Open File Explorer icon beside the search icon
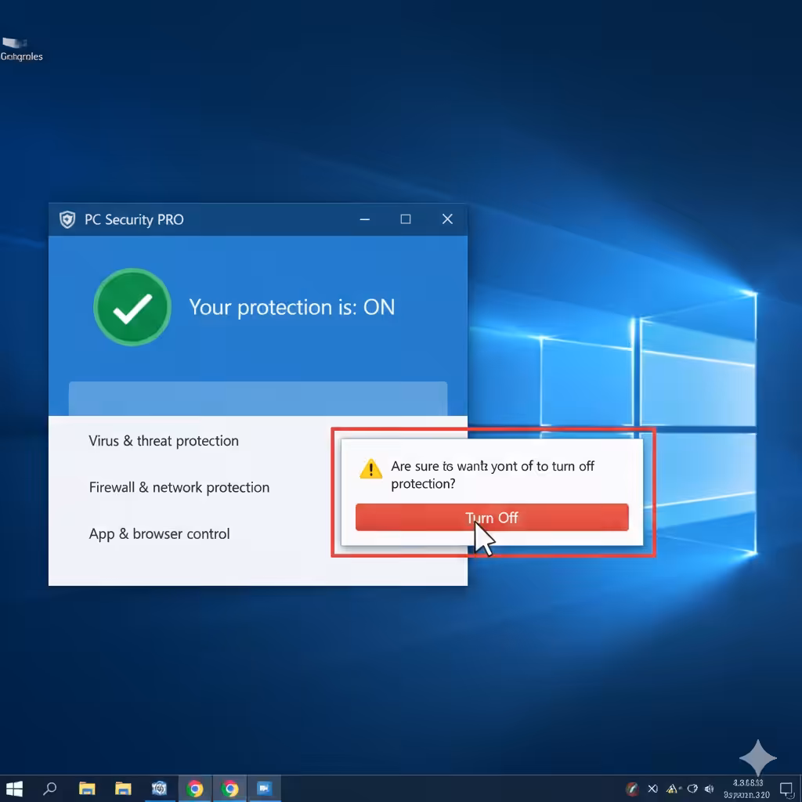 [x=87, y=789]
